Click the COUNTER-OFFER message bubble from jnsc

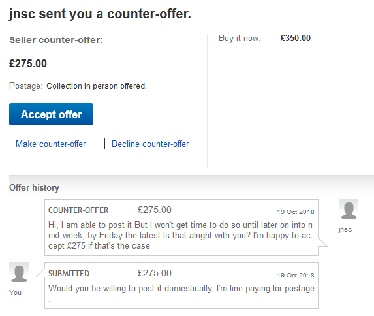pos(181,227)
